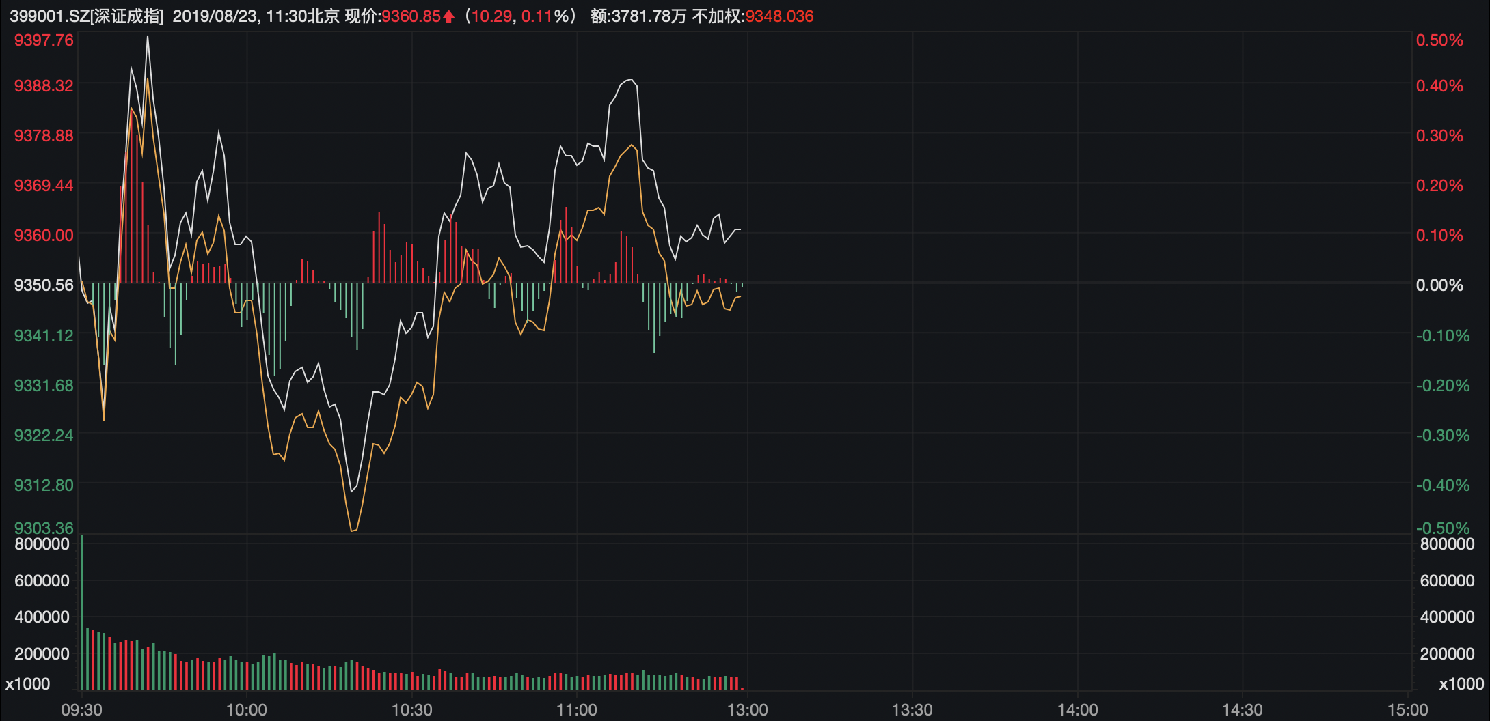Screen dimensions: 1490x721
Task: Click the 0.20% right axis label
Action: click(1439, 186)
